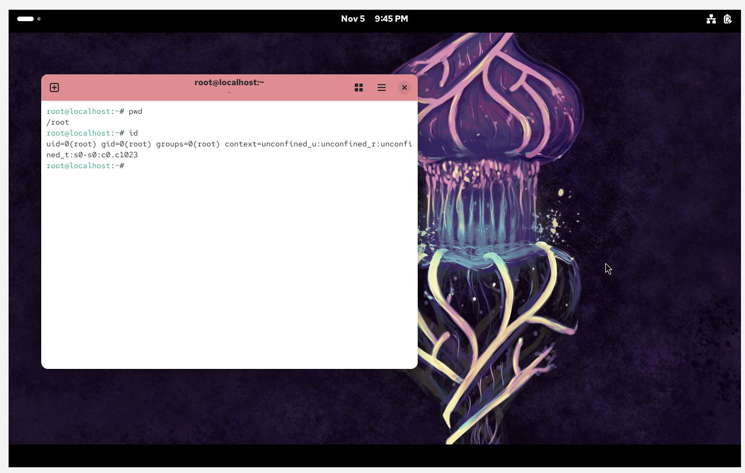Open a new terminal tab
The height and width of the screenshot is (473, 745).
54,88
